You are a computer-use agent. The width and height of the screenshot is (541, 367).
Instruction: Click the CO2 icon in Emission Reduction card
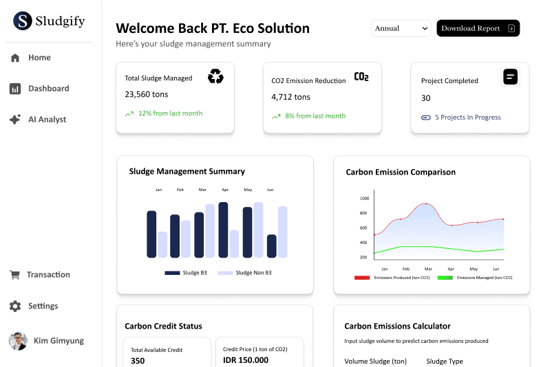361,76
